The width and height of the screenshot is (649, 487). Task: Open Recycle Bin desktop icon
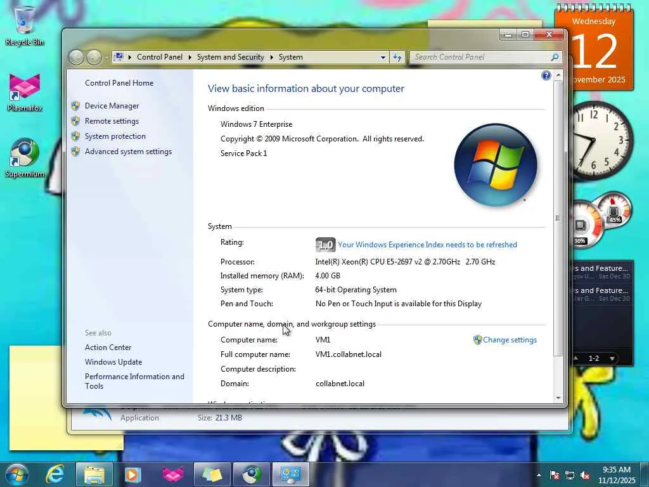coord(25,25)
